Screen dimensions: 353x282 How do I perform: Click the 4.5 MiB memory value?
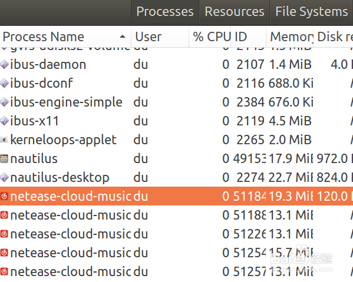tap(290, 121)
